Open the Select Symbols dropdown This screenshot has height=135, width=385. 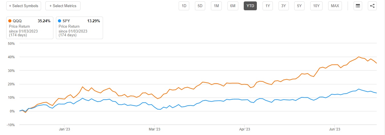24,6
